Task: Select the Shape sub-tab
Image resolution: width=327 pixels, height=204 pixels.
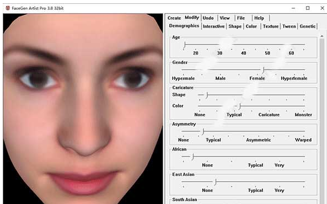Action: [235, 26]
